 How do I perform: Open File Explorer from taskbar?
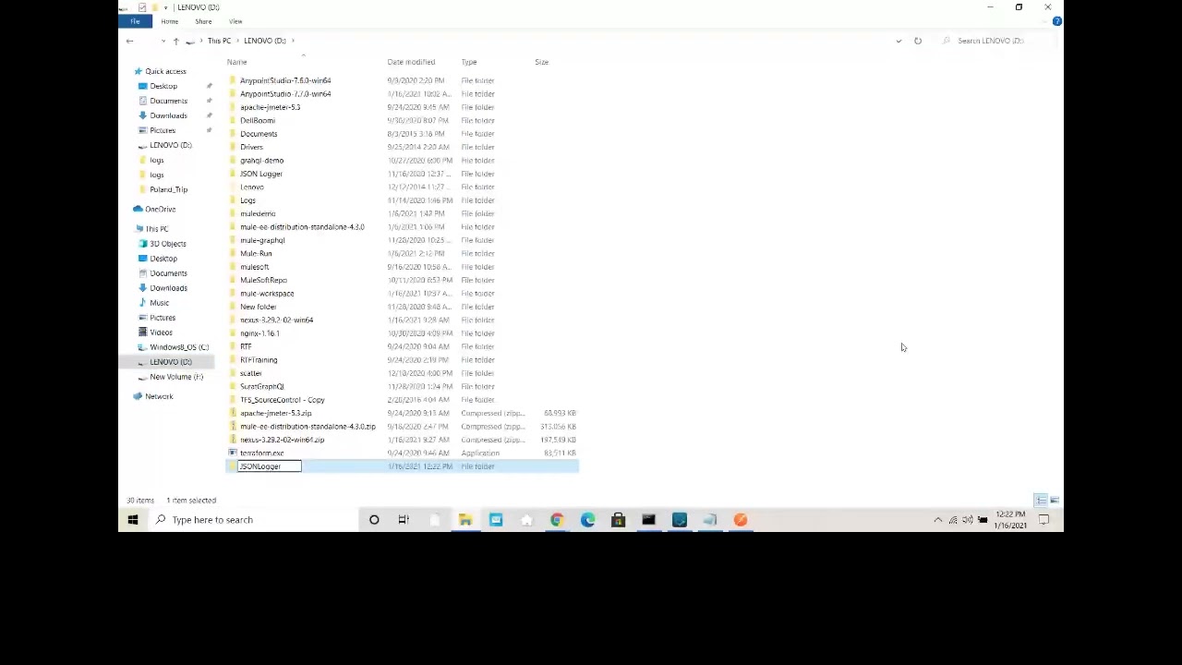click(x=465, y=520)
